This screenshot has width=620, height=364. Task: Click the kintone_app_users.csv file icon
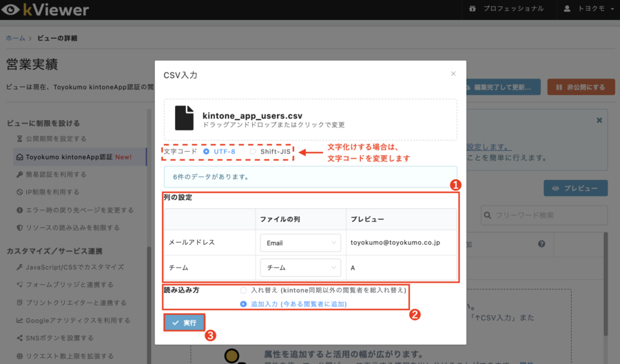click(x=184, y=118)
